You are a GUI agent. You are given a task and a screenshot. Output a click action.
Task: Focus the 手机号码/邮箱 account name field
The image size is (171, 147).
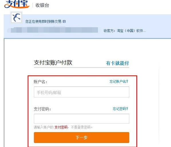(81, 92)
